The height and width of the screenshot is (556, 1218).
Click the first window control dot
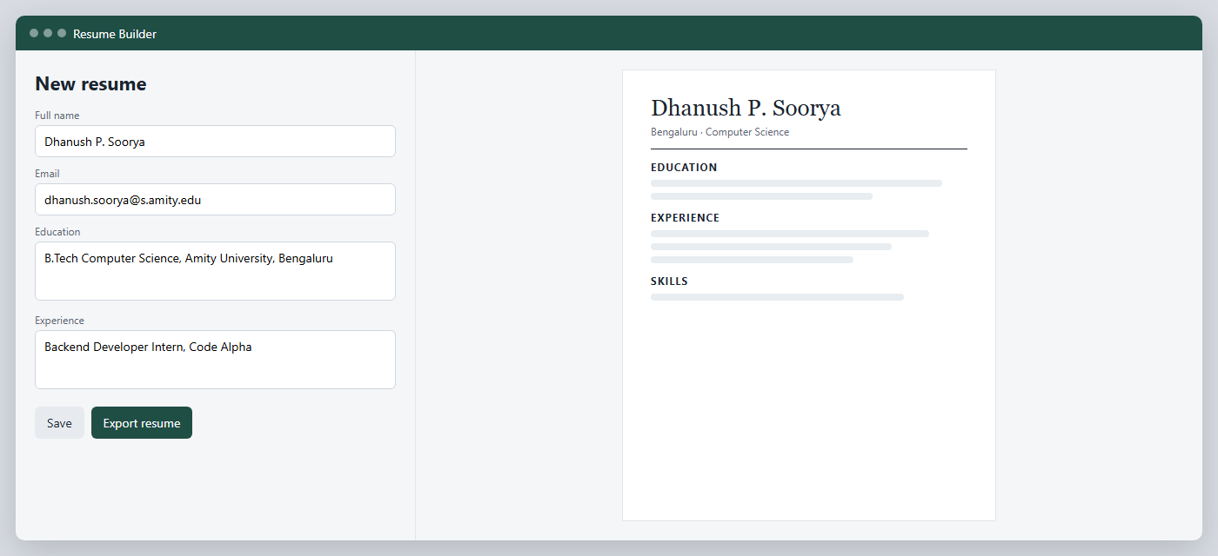click(34, 33)
